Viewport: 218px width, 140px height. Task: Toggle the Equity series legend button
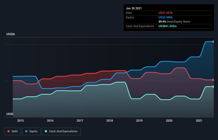click(x=31, y=131)
